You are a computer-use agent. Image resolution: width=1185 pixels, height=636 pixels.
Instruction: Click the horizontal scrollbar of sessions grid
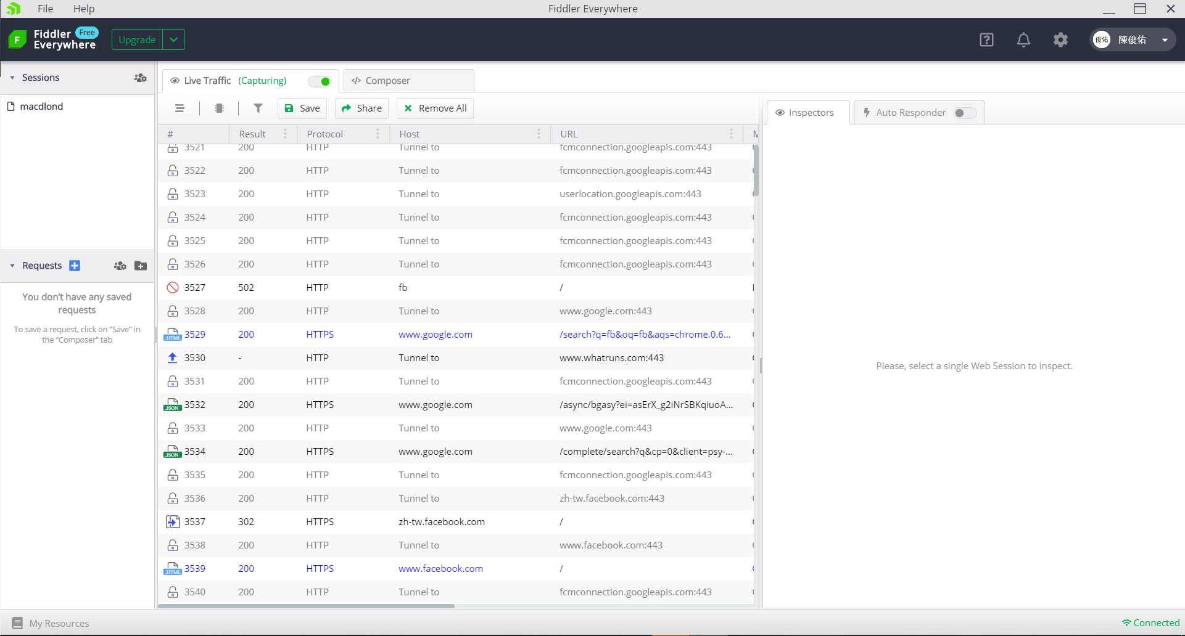click(307, 606)
